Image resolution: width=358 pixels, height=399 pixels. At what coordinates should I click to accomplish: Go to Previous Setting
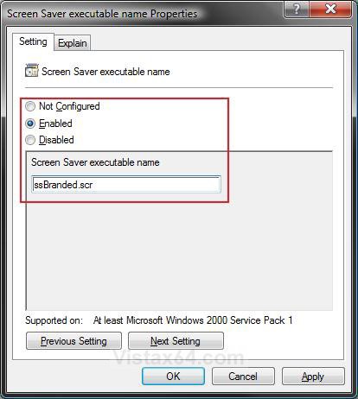pyautogui.click(x=74, y=341)
